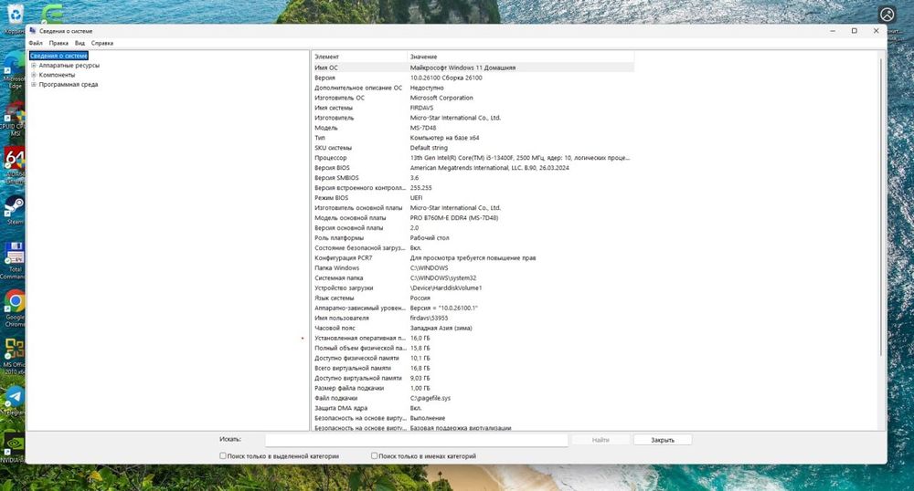Select "Сведения о системе" root tree item
The width and height of the screenshot is (914, 491).
tap(58, 56)
